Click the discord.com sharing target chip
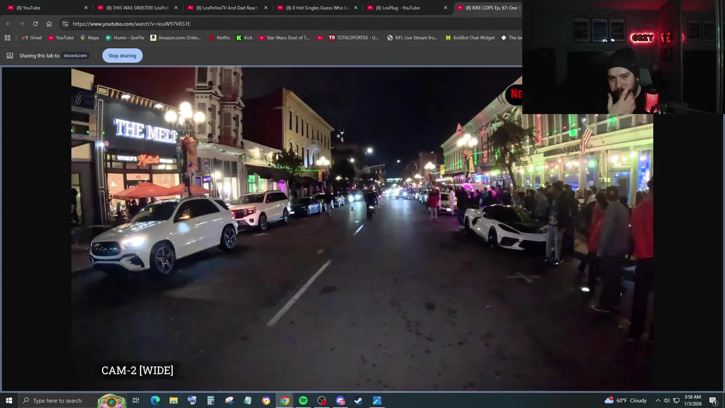This screenshot has height=408, width=725. tap(75, 56)
